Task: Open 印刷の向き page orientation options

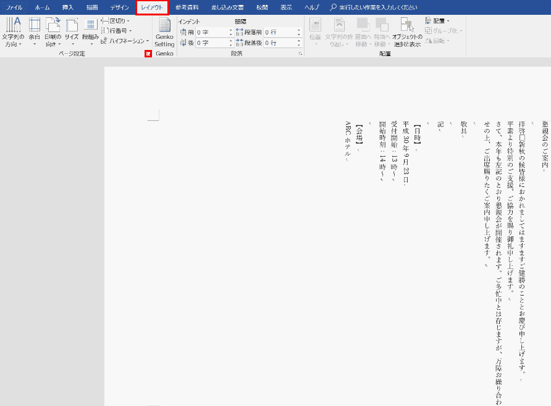Action: pyautogui.click(x=53, y=32)
